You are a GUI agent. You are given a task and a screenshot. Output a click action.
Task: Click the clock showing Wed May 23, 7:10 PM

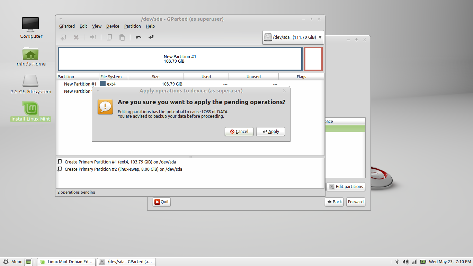click(450, 262)
